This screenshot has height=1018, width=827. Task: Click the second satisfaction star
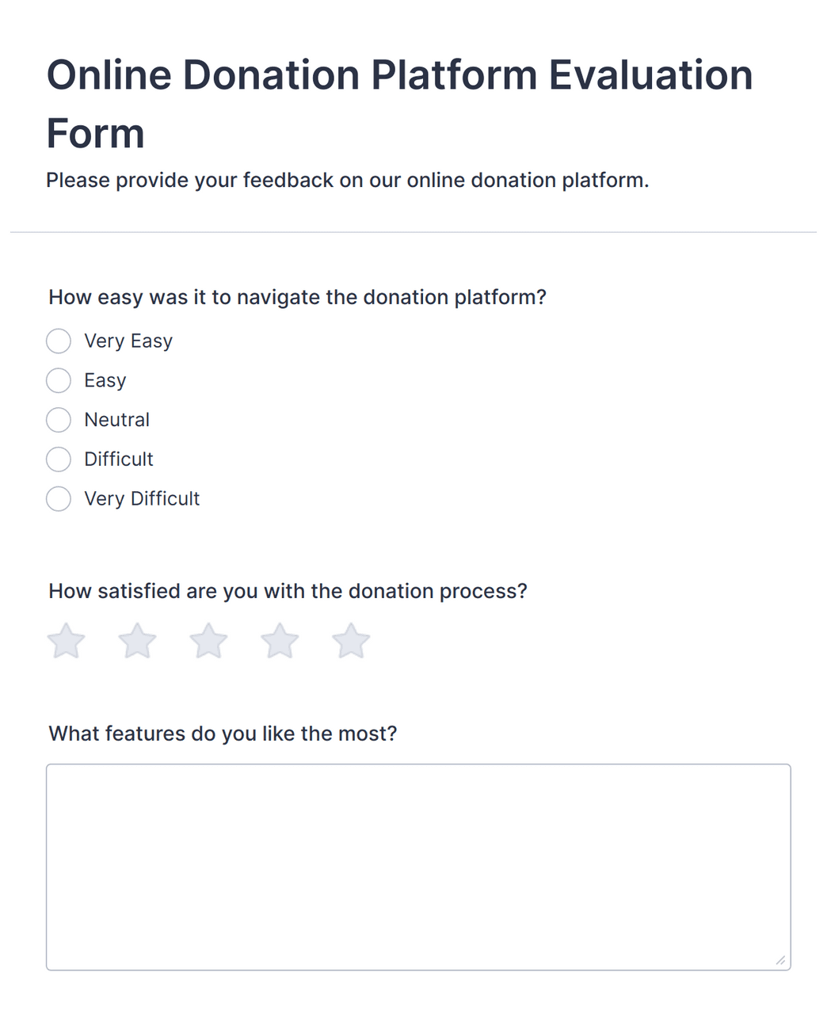[x=138, y=641]
